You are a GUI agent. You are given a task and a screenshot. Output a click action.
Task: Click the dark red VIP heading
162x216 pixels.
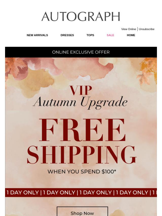81,90
